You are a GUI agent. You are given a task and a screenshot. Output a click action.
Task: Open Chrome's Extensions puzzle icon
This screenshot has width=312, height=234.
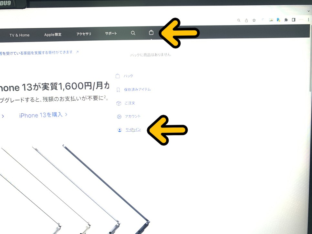(286, 20)
